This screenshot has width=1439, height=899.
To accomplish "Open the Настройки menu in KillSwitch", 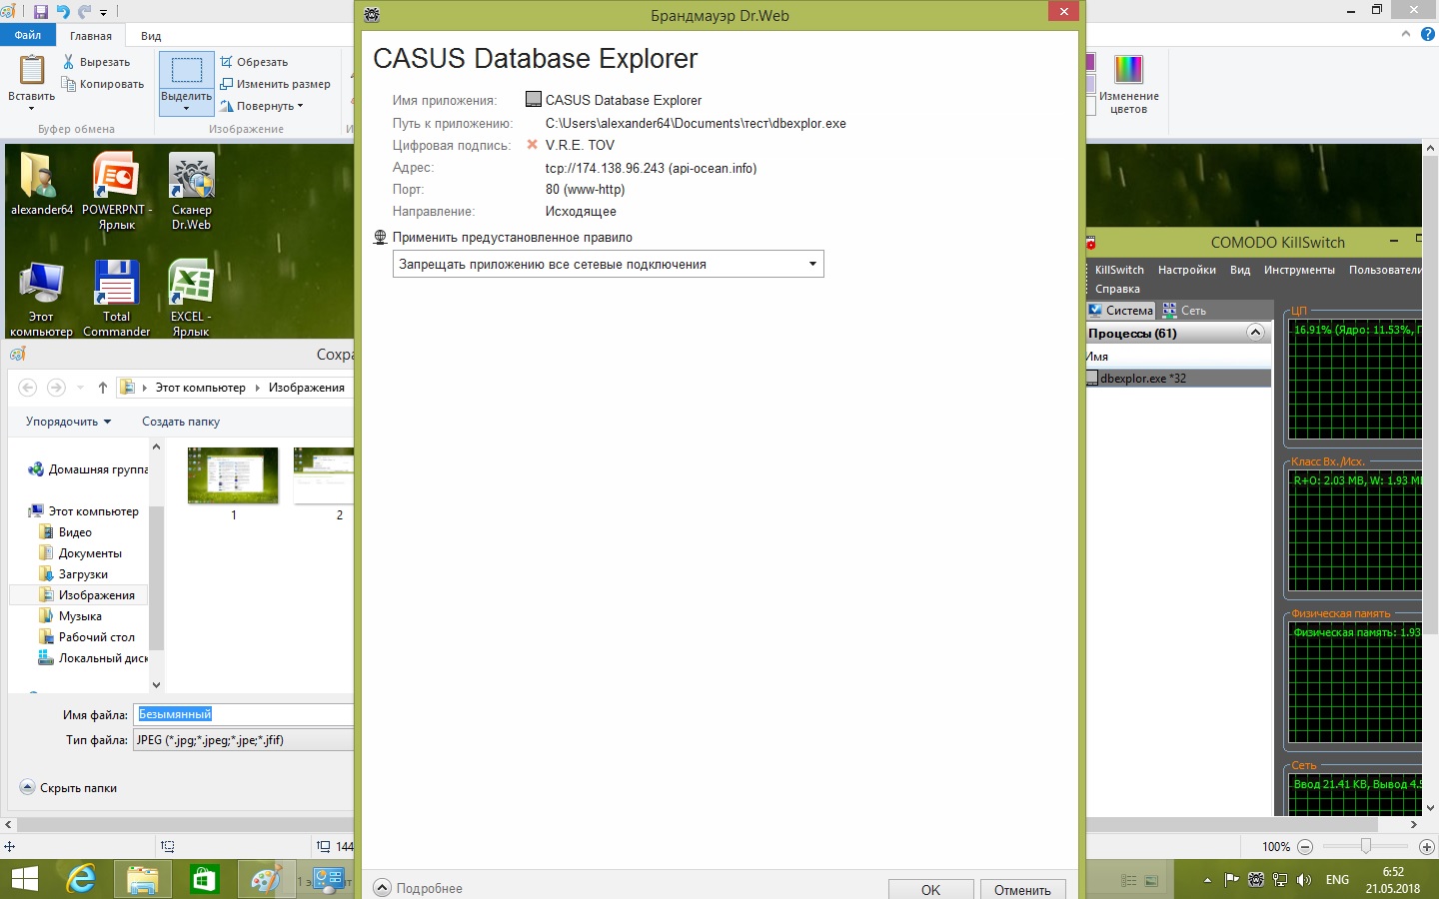I will click(x=1187, y=270).
